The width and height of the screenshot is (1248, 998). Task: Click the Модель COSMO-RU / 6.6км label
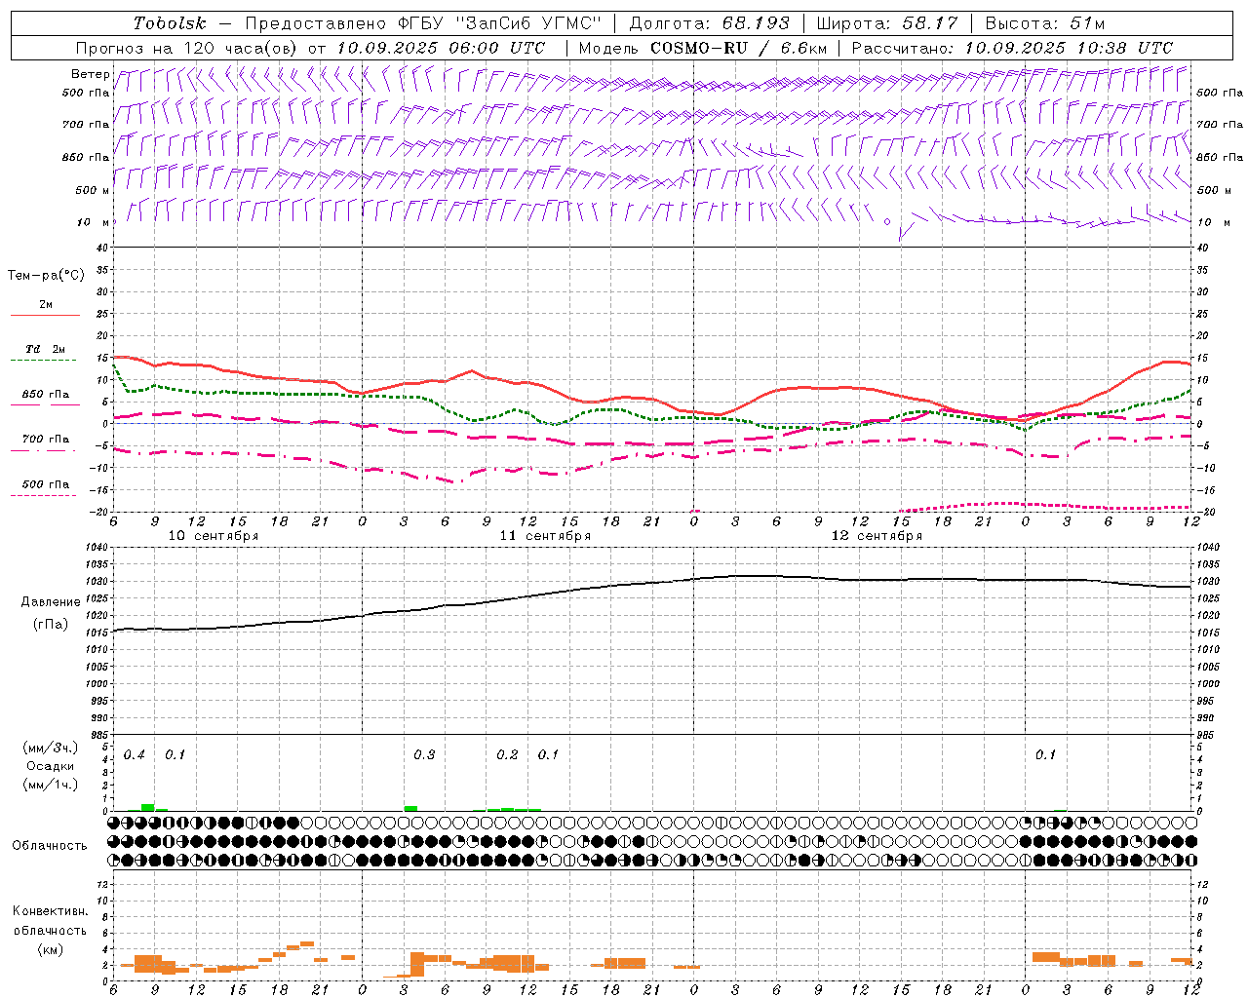coord(702,48)
